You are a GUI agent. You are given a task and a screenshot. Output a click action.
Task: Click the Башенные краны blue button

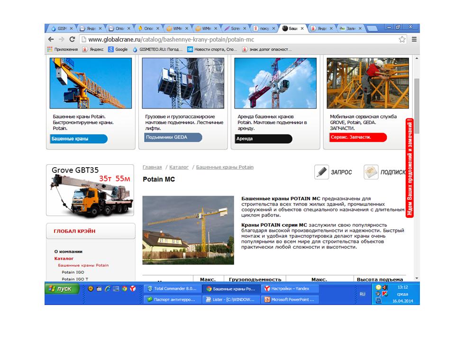(79, 139)
